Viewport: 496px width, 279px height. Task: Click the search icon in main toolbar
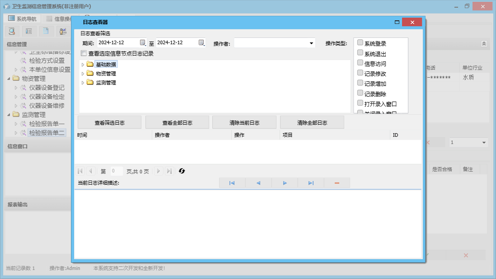coord(12,31)
